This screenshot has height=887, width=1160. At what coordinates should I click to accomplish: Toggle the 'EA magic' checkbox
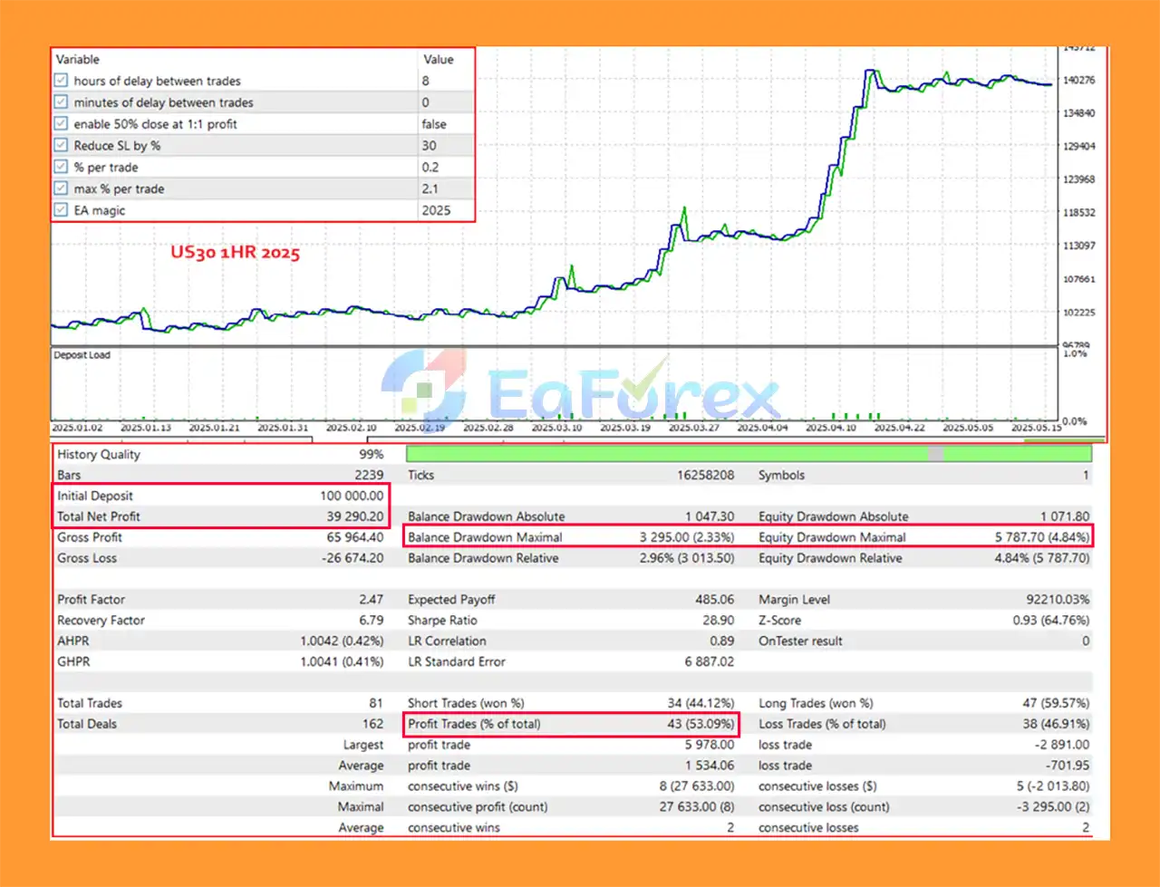(62, 210)
